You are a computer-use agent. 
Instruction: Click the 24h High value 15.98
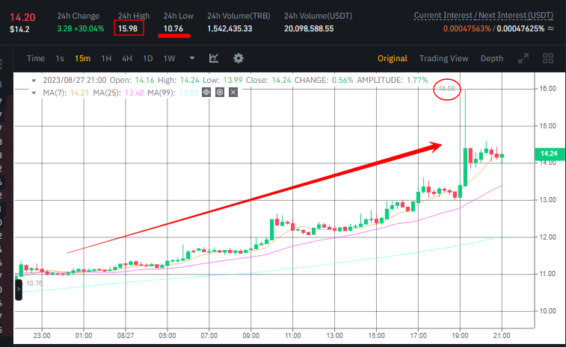pos(128,28)
